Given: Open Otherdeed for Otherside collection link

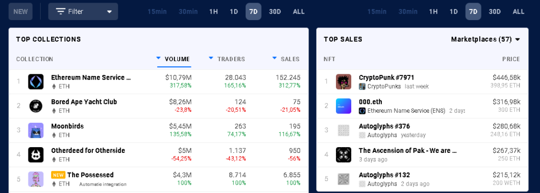Looking at the screenshot, I should pos(88,151).
